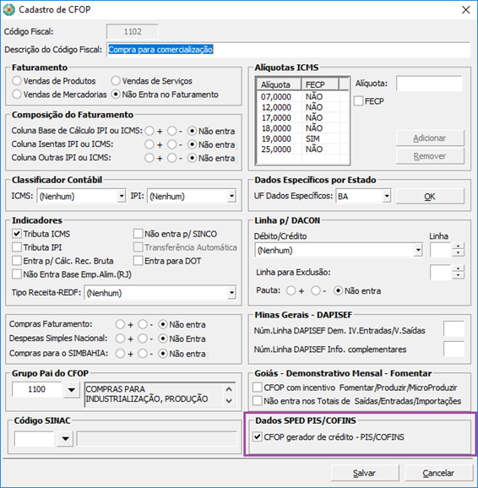This screenshot has width=478, height=488.
Task: Click the Adicionar button
Action: 430,138
